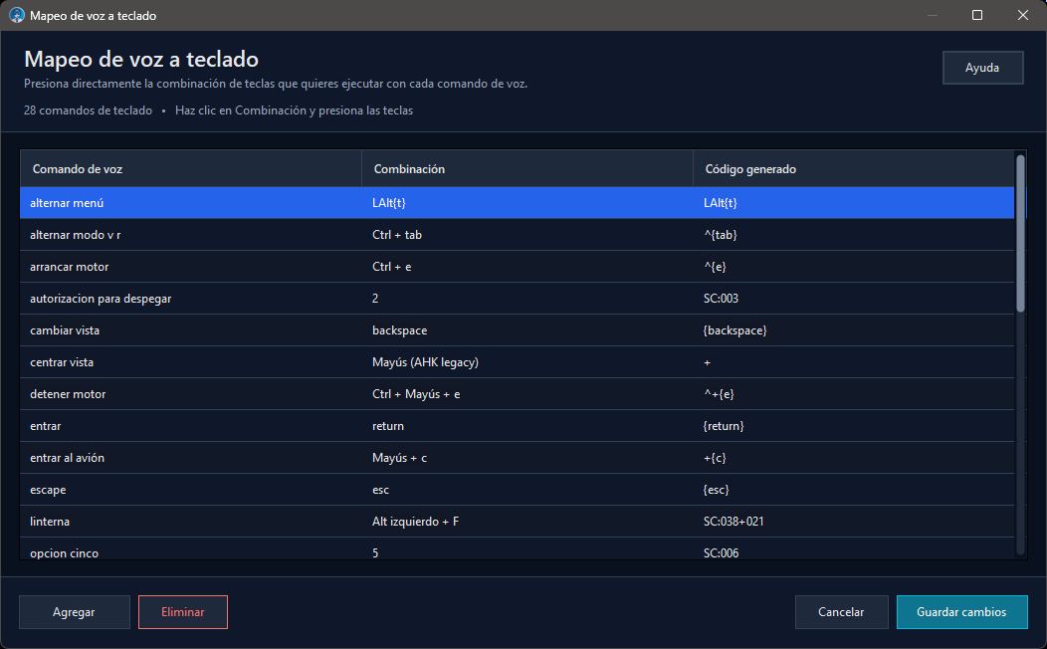Close the Mapeo de voz a teclado window
Image resolution: width=1047 pixels, height=649 pixels.
[1022, 15]
